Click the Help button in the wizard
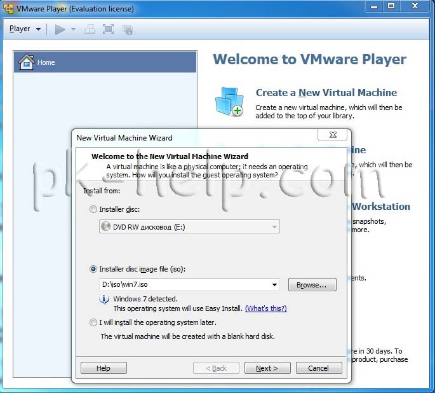Screen dimensions: 435x393 (x=104, y=368)
